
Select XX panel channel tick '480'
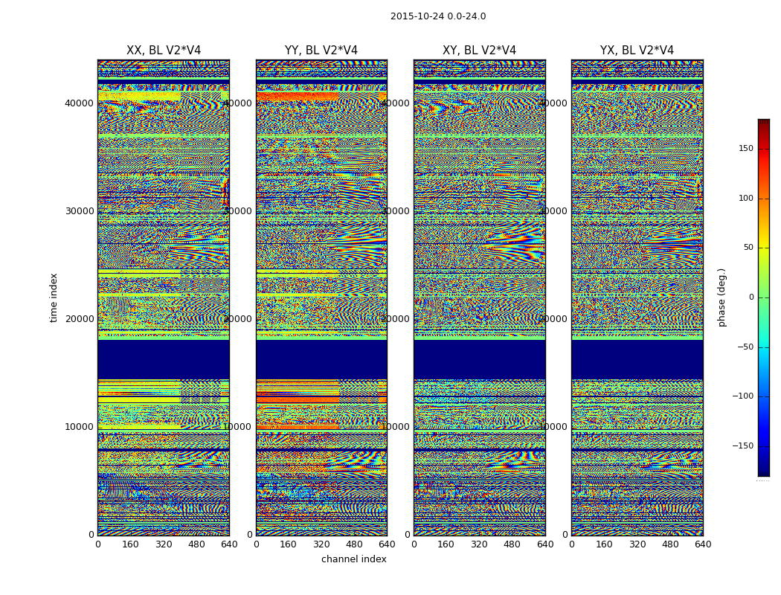tap(196, 544)
